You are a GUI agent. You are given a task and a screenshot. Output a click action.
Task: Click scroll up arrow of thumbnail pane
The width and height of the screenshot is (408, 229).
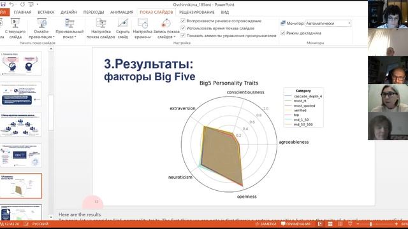coord(51,49)
